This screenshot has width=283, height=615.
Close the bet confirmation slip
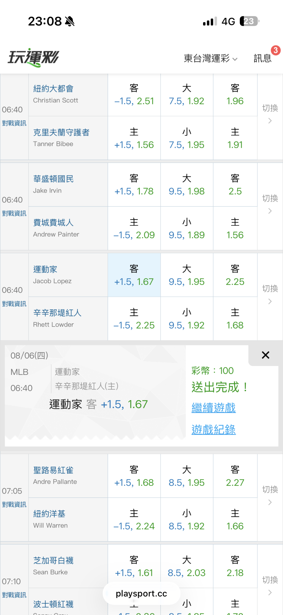click(x=265, y=355)
